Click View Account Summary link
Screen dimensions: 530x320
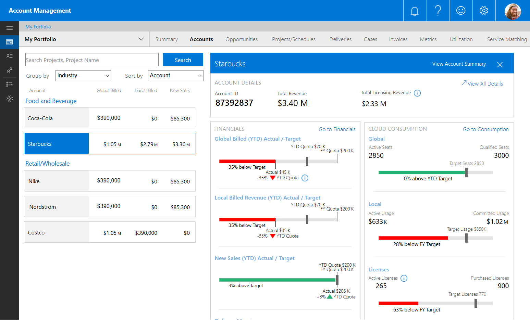click(x=459, y=64)
